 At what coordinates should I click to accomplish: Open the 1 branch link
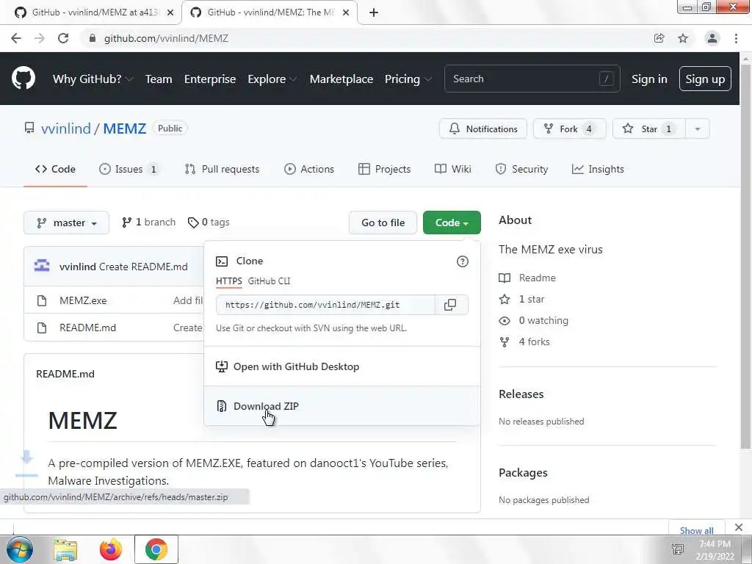[148, 223]
